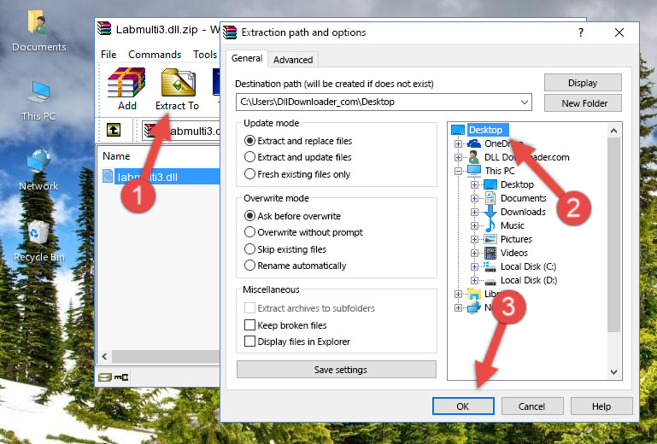
Task: Click the labmulti3.dll file icon
Action: click(x=108, y=177)
